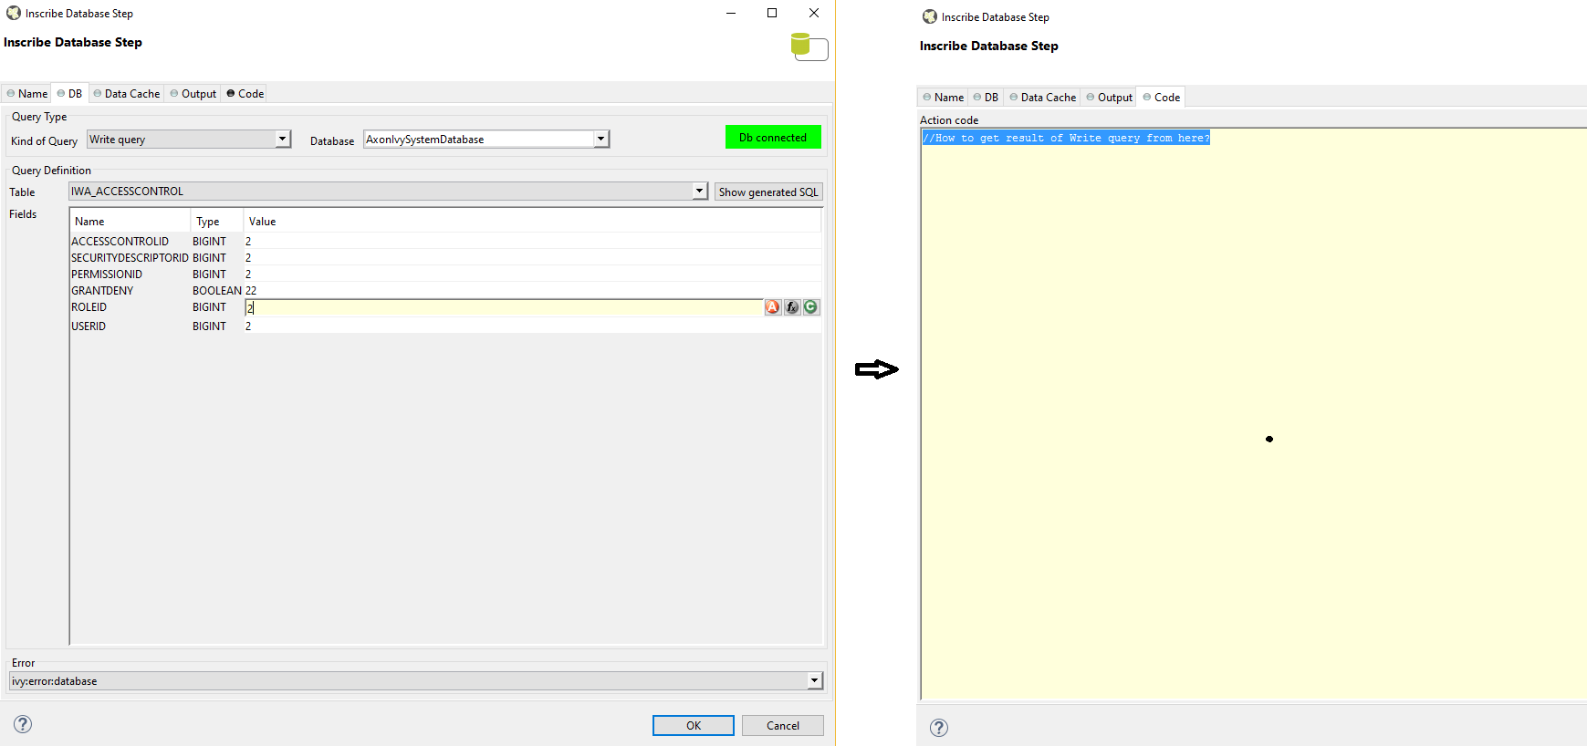Select the SECURITYDESCRIPTORID field row
This screenshot has width=1587, height=746.
click(445, 258)
